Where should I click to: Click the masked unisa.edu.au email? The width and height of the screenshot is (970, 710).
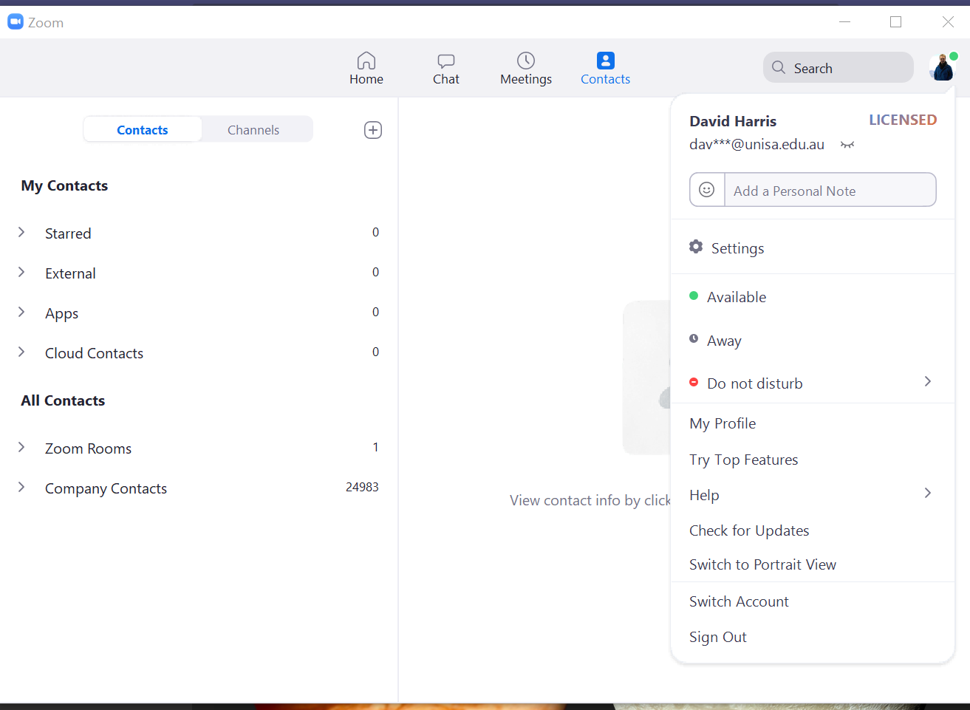(756, 145)
